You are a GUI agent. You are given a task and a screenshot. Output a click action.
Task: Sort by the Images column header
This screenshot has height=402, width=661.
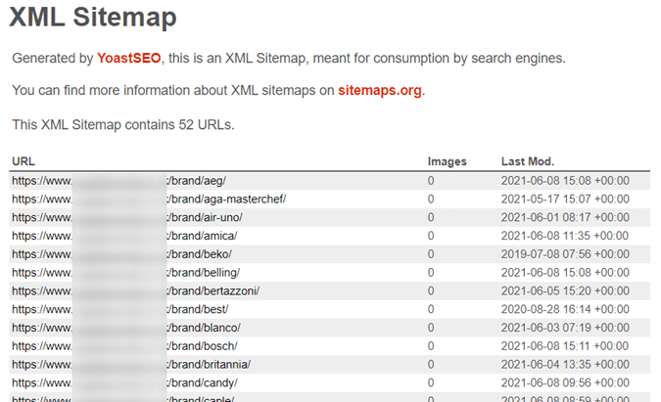(x=447, y=161)
